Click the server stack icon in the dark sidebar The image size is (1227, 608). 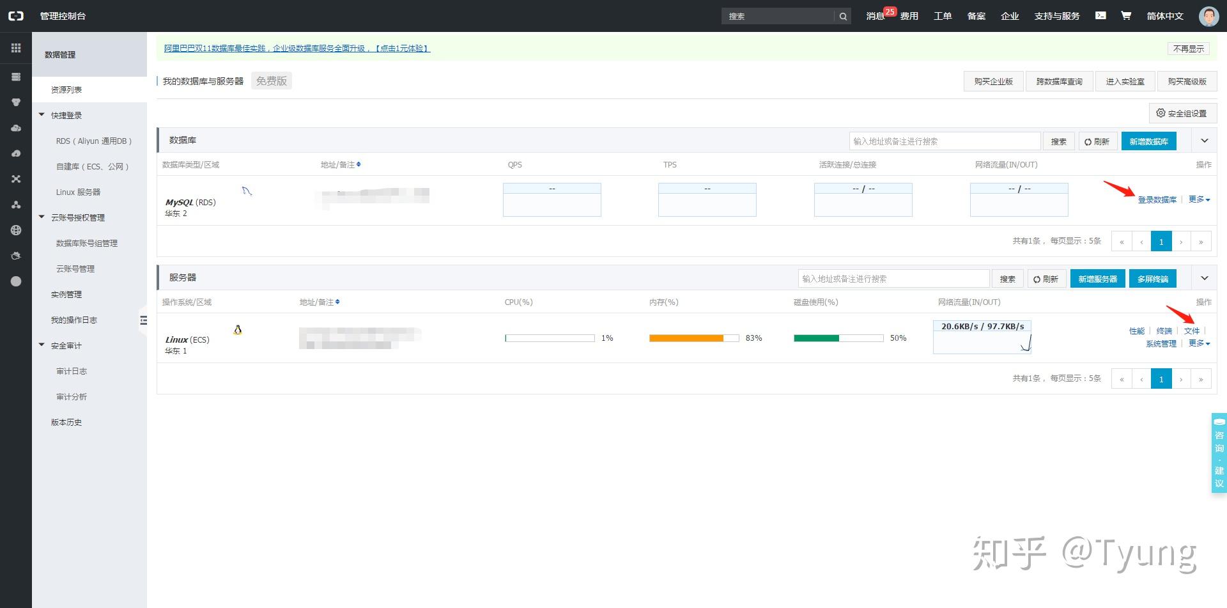coord(16,77)
